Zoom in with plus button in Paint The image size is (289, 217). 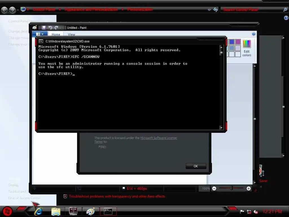coord(248,188)
